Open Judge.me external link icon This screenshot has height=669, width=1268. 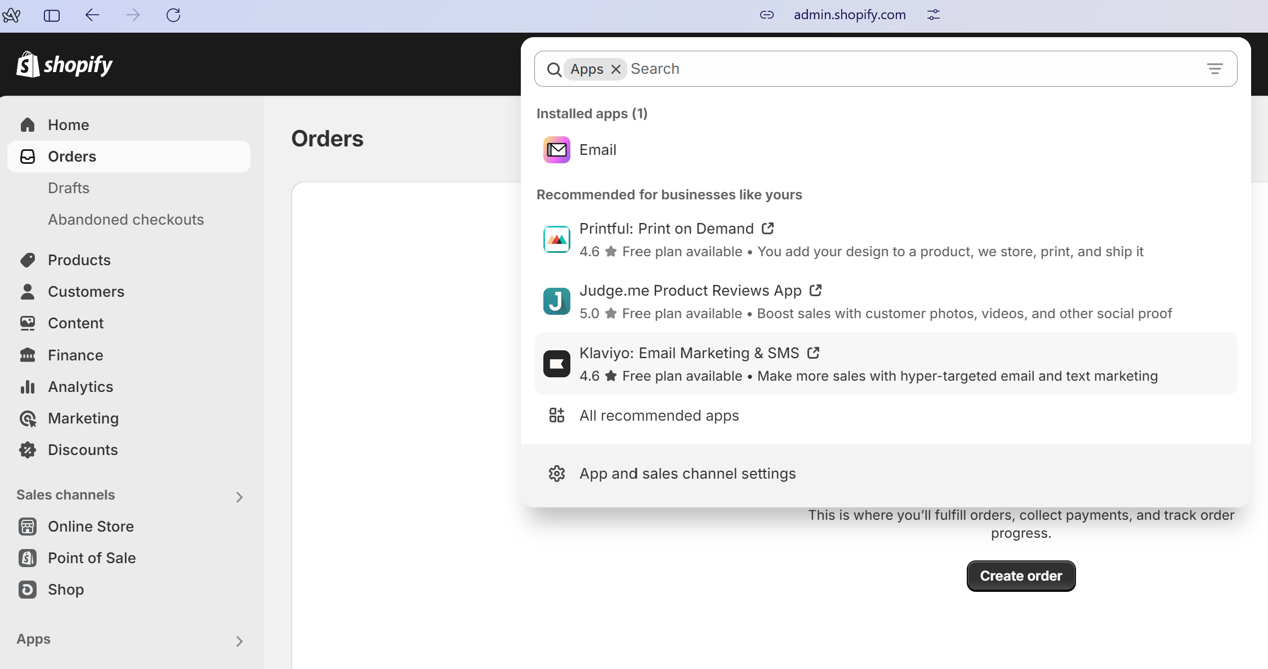(x=816, y=290)
